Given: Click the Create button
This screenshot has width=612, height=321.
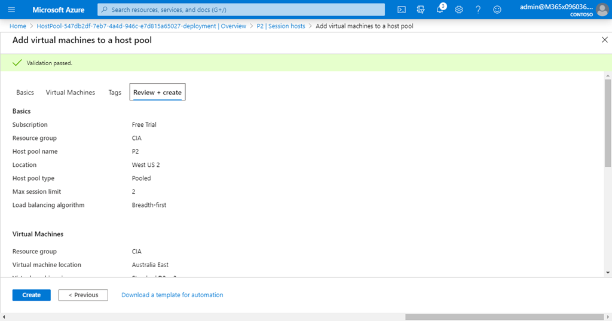Looking at the screenshot, I should point(32,295).
